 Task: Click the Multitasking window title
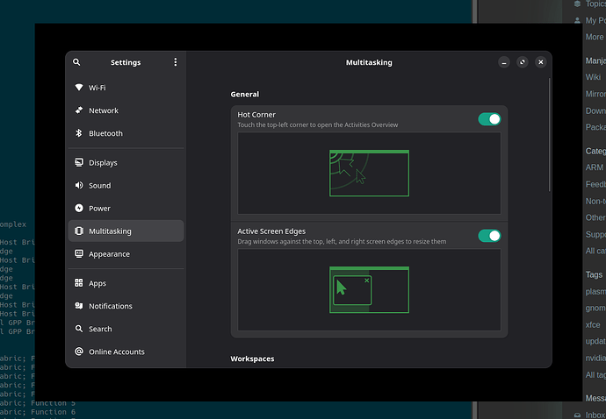369,62
